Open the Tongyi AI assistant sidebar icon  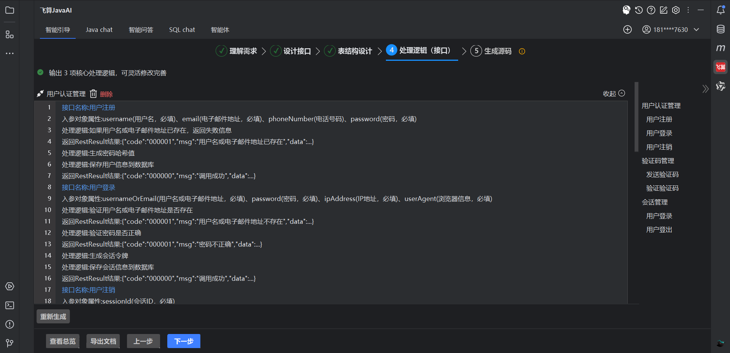tap(721, 86)
